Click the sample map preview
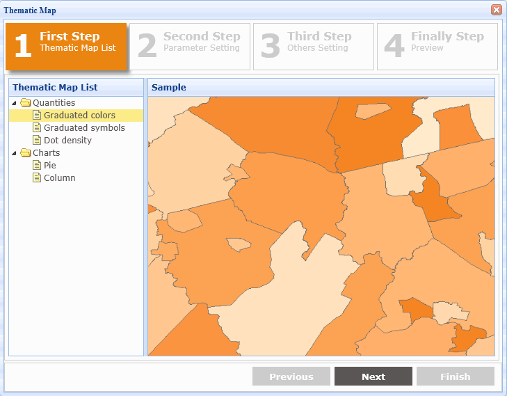Image resolution: width=507 pixels, height=396 pixels. coord(321,226)
